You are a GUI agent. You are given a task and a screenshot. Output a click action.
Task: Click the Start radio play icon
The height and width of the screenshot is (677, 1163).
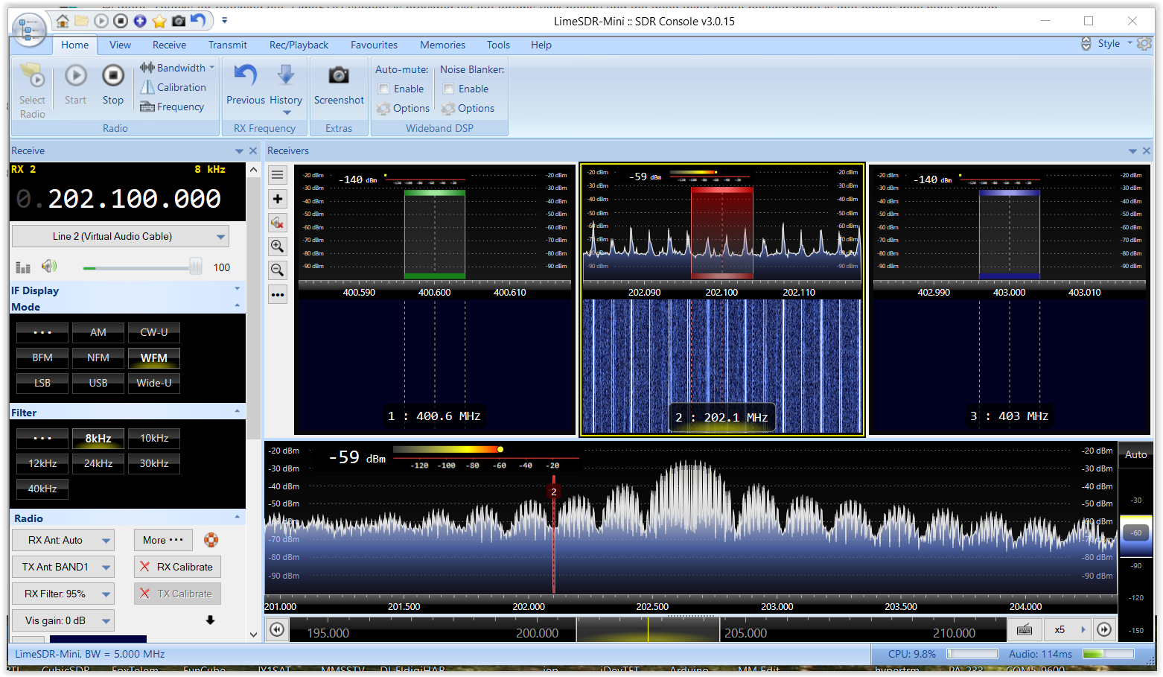[x=75, y=75]
